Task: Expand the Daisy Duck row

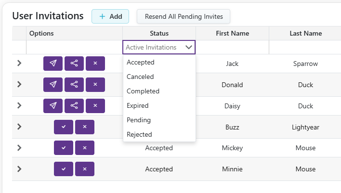Action: [19, 105]
